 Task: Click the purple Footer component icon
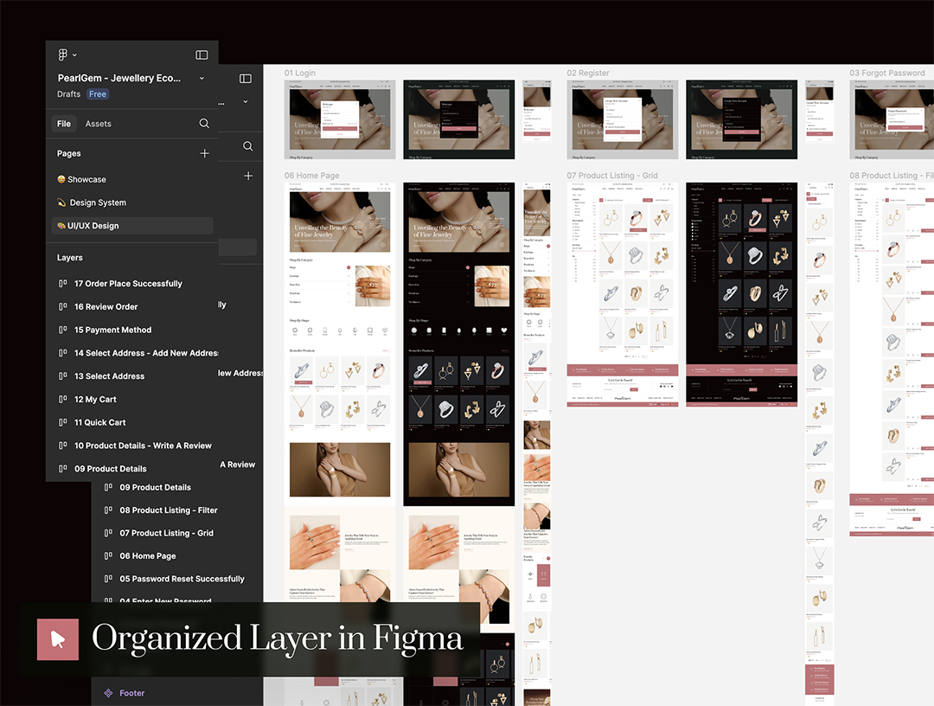click(108, 693)
